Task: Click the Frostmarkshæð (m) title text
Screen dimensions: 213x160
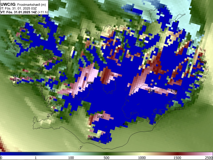Action: pos(32,5)
